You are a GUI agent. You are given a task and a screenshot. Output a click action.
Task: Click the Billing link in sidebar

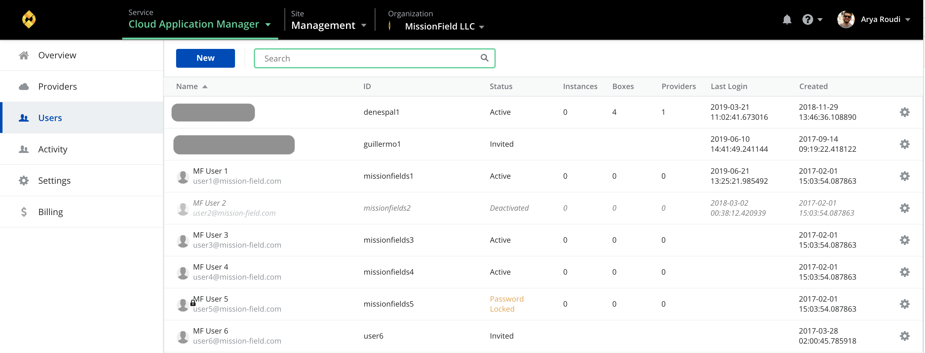[51, 211]
